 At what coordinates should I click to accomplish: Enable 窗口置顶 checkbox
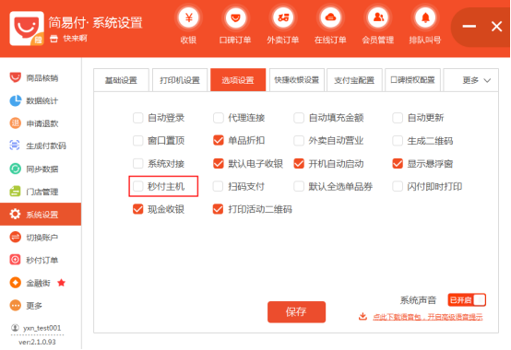point(137,141)
